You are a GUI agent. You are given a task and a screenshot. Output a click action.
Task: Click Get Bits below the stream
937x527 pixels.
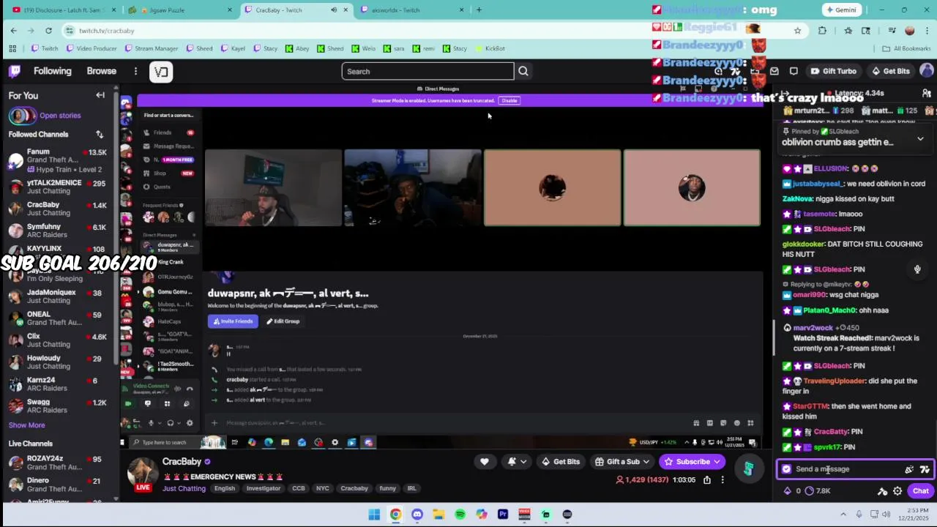pyautogui.click(x=561, y=462)
